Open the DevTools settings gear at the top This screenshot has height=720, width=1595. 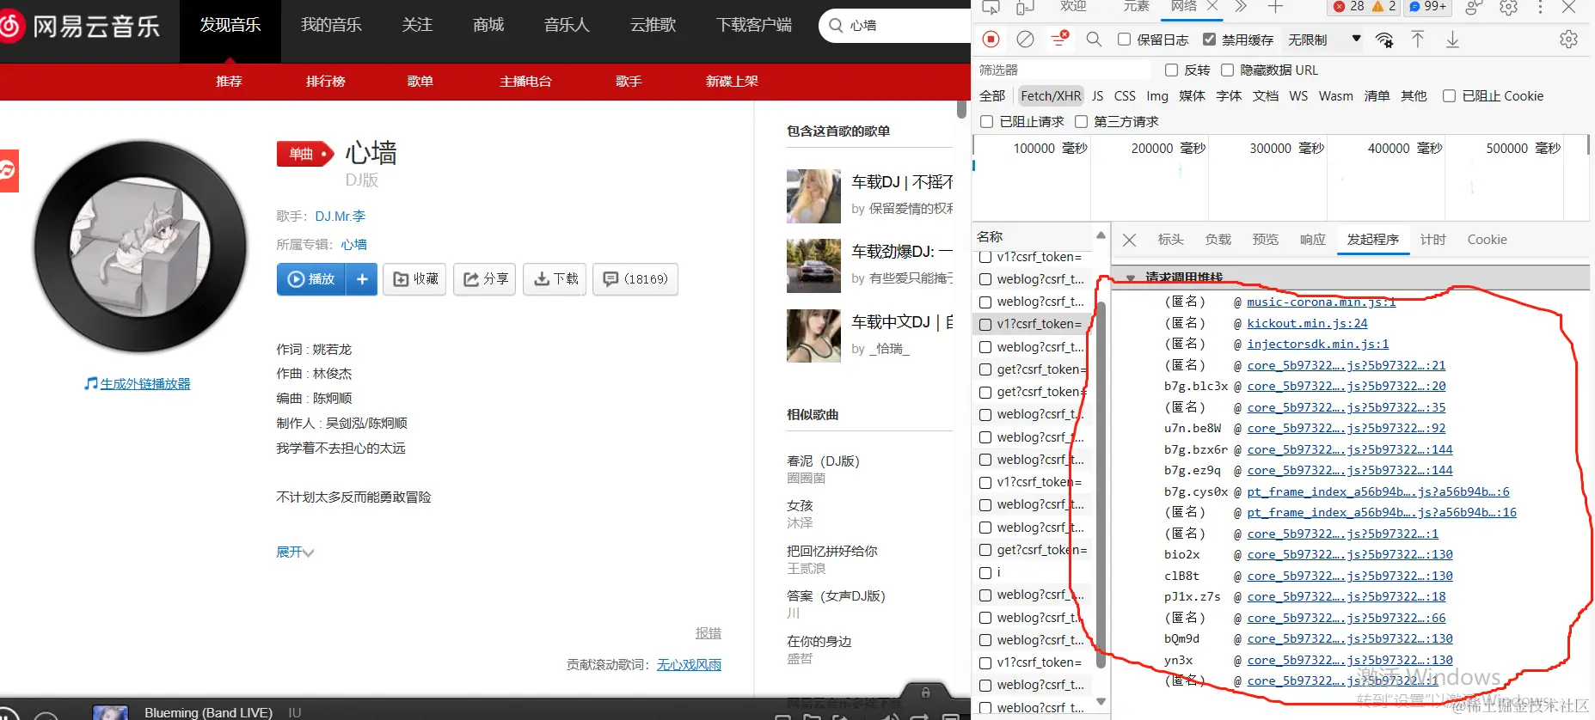coord(1508,7)
